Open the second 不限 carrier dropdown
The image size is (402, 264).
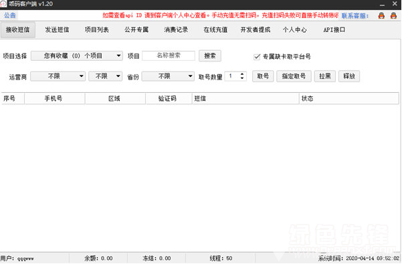(105, 76)
